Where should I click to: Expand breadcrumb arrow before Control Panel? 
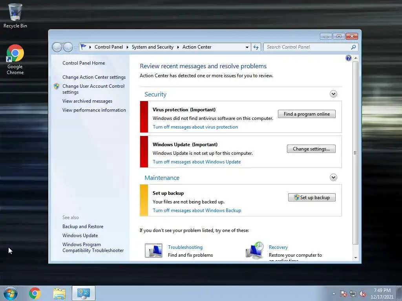pyautogui.click(x=90, y=47)
